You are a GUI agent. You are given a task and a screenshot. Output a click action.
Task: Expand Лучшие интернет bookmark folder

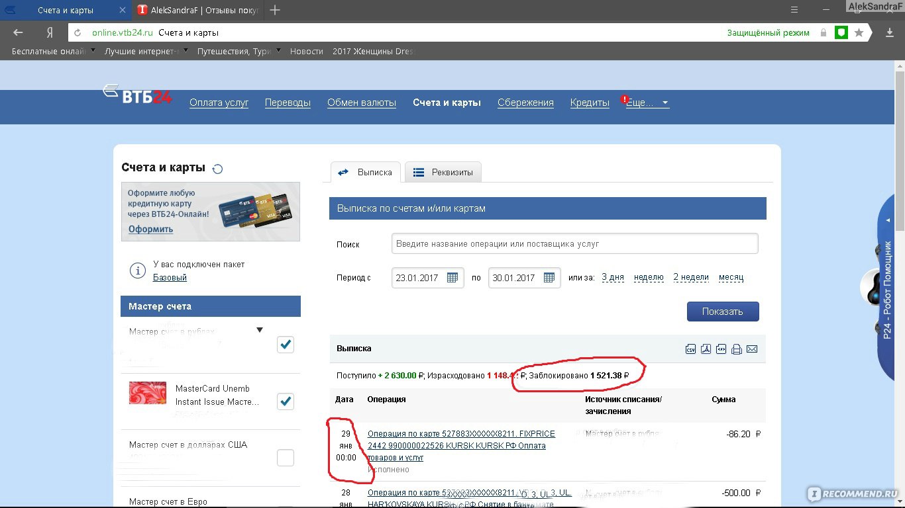tap(186, 51)
